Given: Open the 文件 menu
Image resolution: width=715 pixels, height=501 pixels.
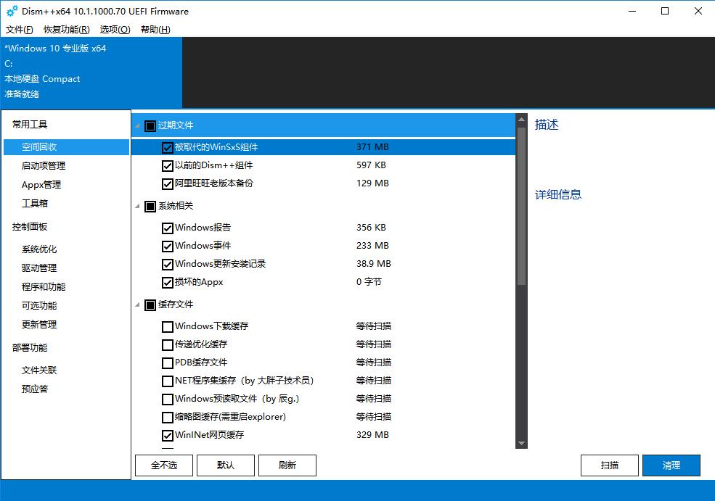Looking at the screenshot, I should [x=19, y=30].
